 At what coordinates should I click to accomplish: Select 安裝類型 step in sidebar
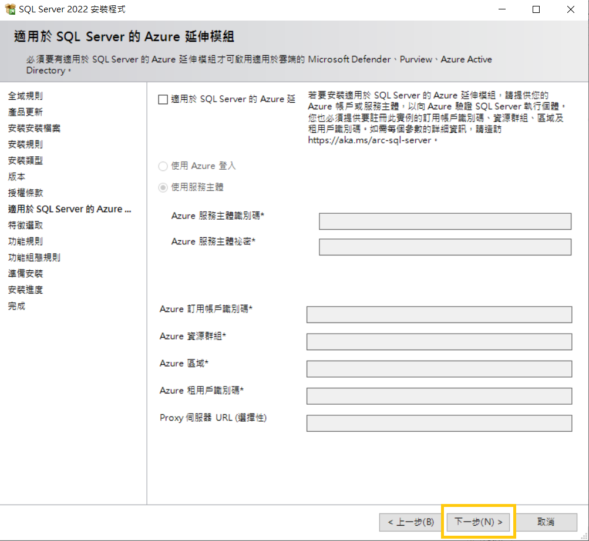click(x=25, y=160)
